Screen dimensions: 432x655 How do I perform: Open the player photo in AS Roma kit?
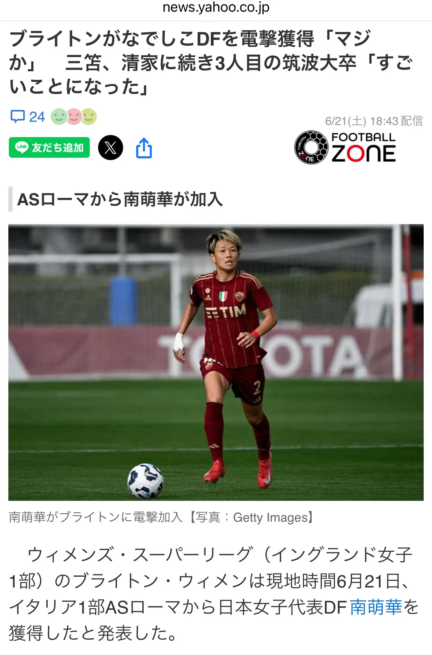216,362
